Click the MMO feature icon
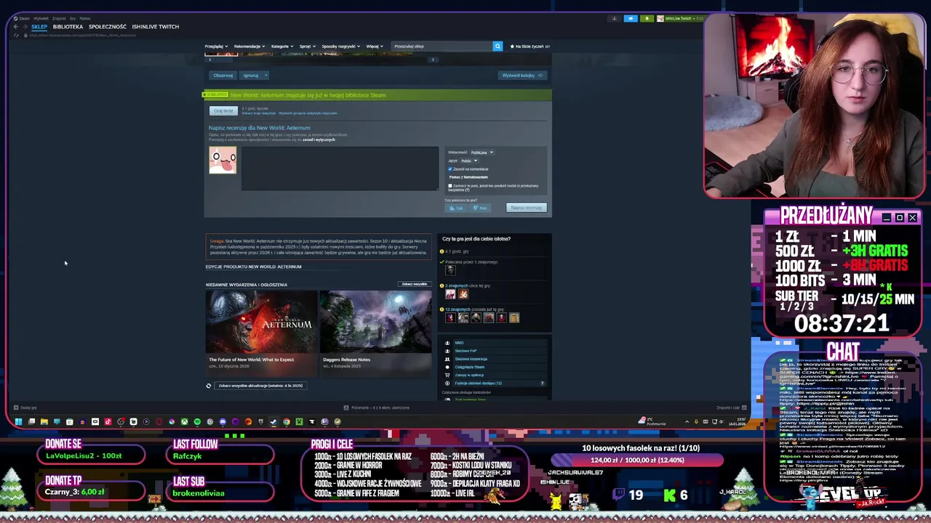 point(447,343)
